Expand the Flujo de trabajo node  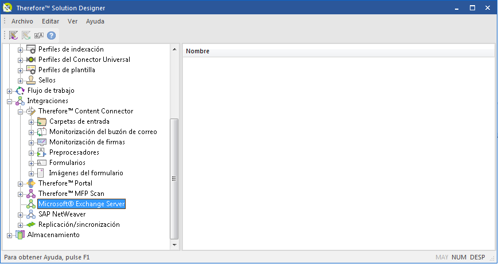(10, 91)
